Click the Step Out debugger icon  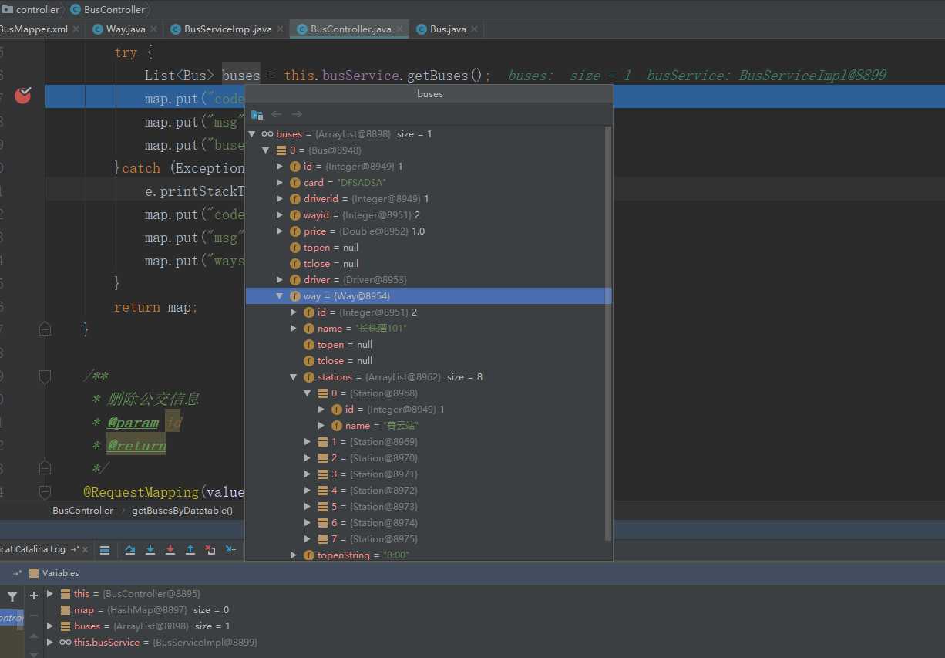tap(190, 550)
